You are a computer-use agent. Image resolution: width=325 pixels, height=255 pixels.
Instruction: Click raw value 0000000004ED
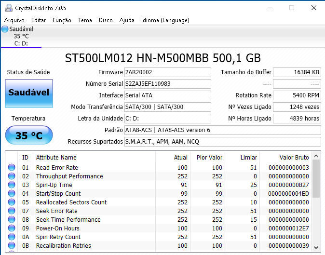(289, 193)
